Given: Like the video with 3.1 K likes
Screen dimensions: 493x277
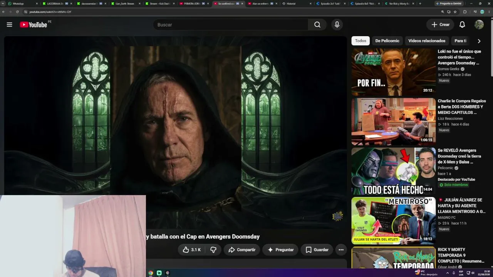Looking at the screenshot, I should tap(192, 250).
